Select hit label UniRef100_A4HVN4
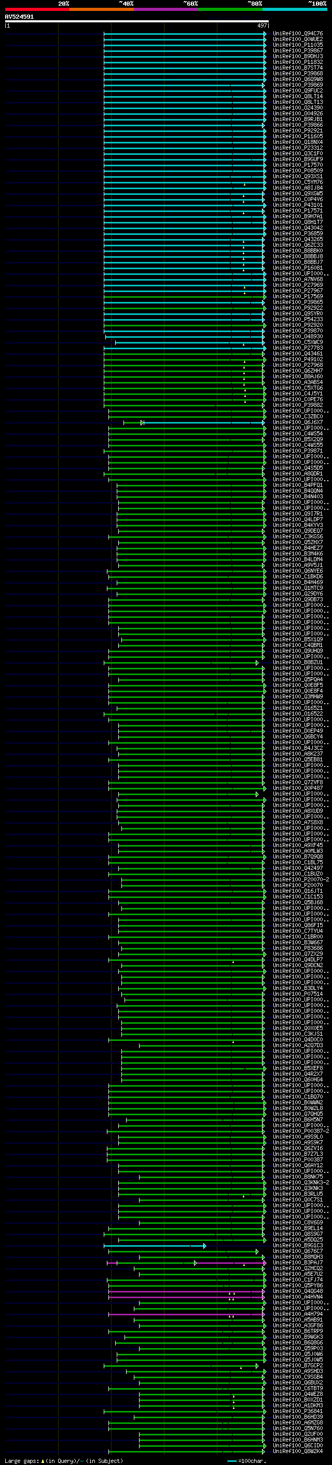Image resolution: width=332 pixels, height=1465 pixels. [298, 1297]
